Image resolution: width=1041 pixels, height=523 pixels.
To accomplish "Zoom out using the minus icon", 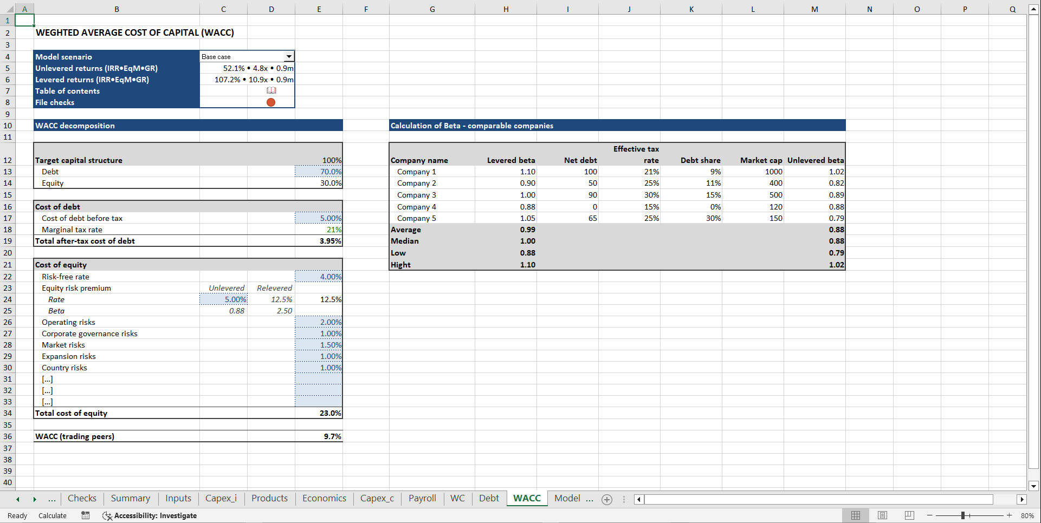I will [929, 515].
